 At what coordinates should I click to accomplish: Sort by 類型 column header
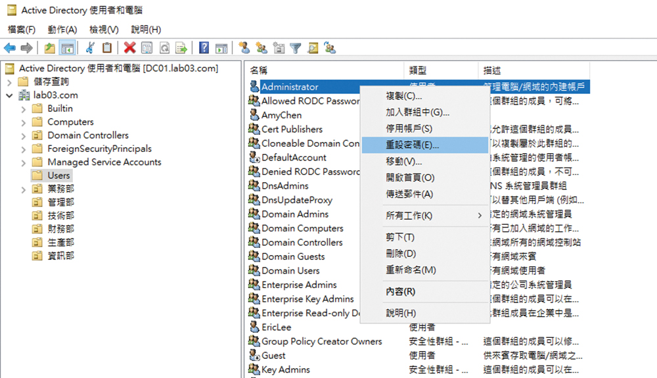tap(441, 70)
